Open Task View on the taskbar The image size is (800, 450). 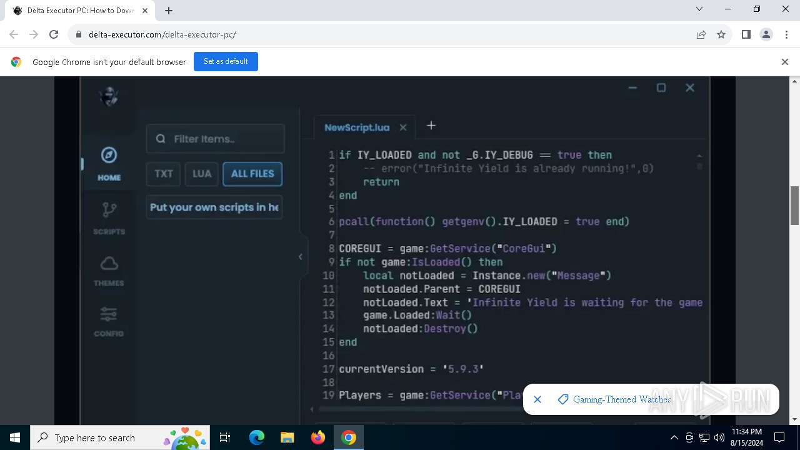[225, 437]
